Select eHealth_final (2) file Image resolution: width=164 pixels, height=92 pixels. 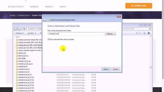(x=24, y=72)
